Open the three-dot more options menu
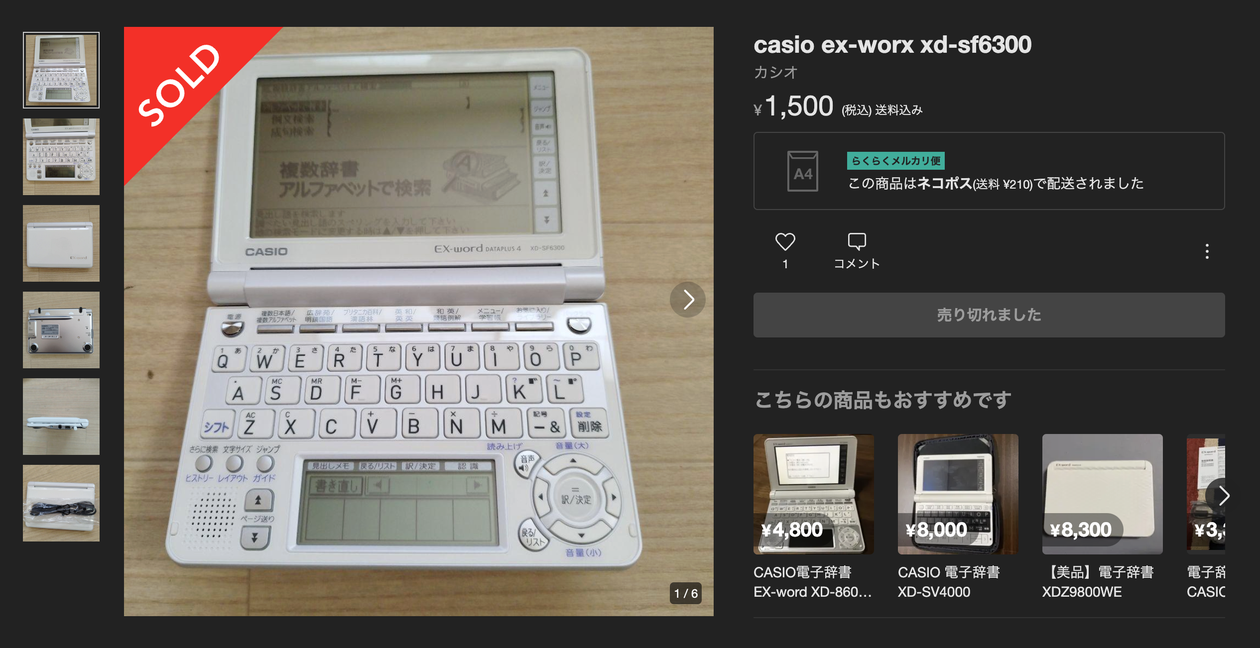 point(1207,251)
